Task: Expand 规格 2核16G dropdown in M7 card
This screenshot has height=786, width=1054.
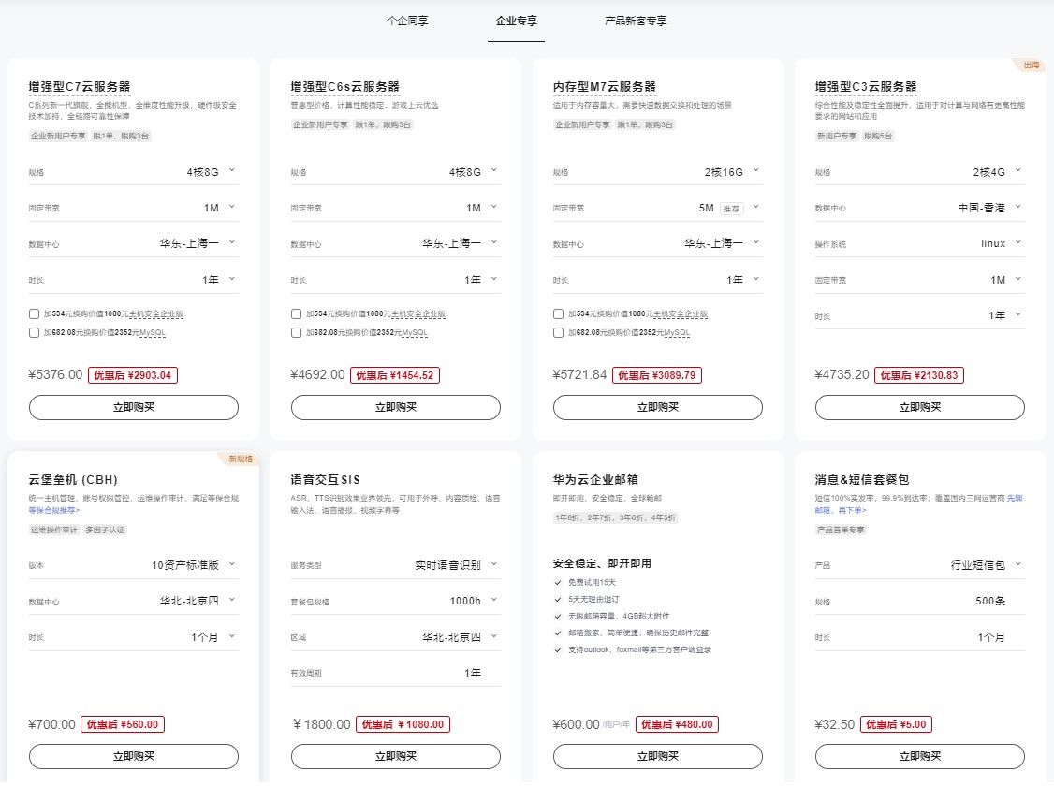Action: tap(657, 172)
